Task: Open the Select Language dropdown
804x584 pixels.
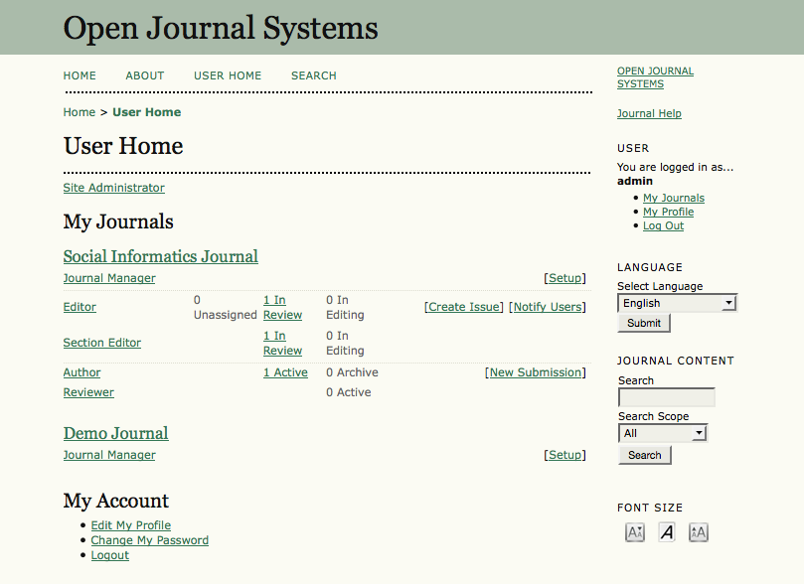Action: (676, 302)
